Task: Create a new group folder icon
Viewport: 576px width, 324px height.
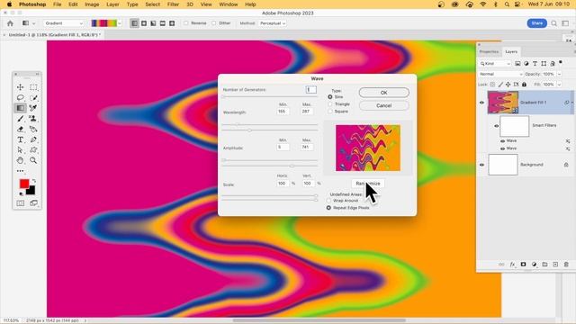Action: [544, 265]
